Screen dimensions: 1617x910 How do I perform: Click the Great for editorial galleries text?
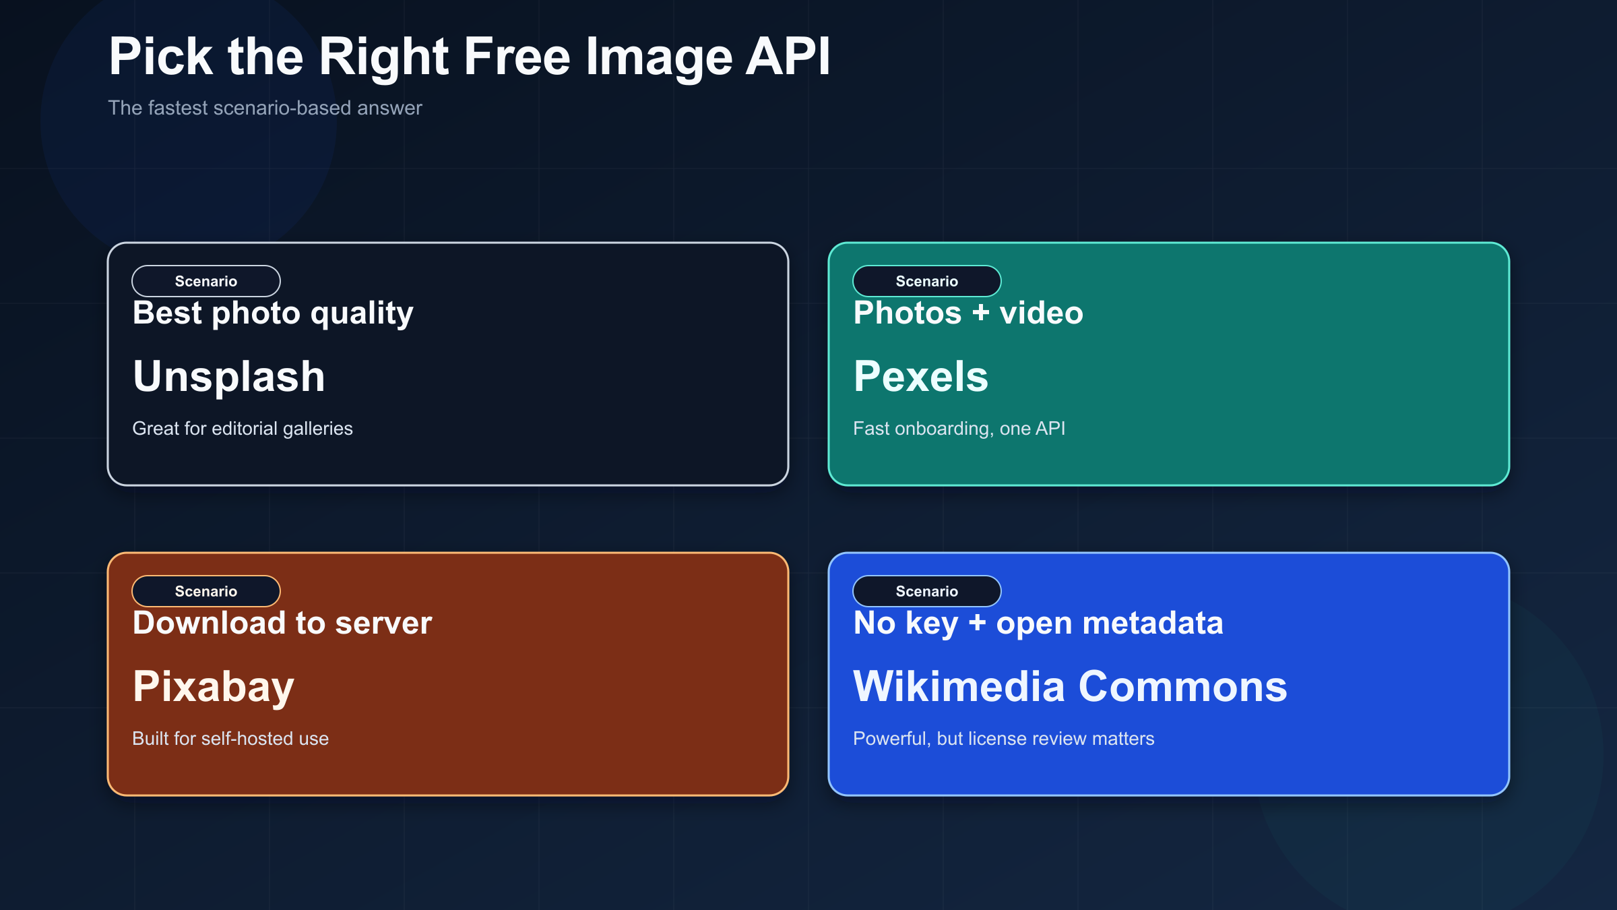(x=243, y=428)
